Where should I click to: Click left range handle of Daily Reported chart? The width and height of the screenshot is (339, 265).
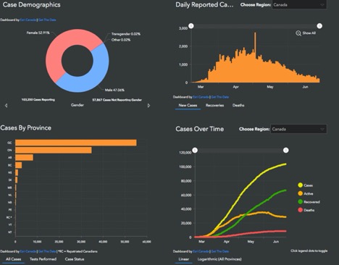191,26
